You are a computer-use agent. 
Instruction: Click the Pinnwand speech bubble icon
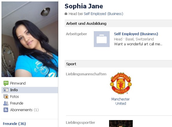[6, 83]
